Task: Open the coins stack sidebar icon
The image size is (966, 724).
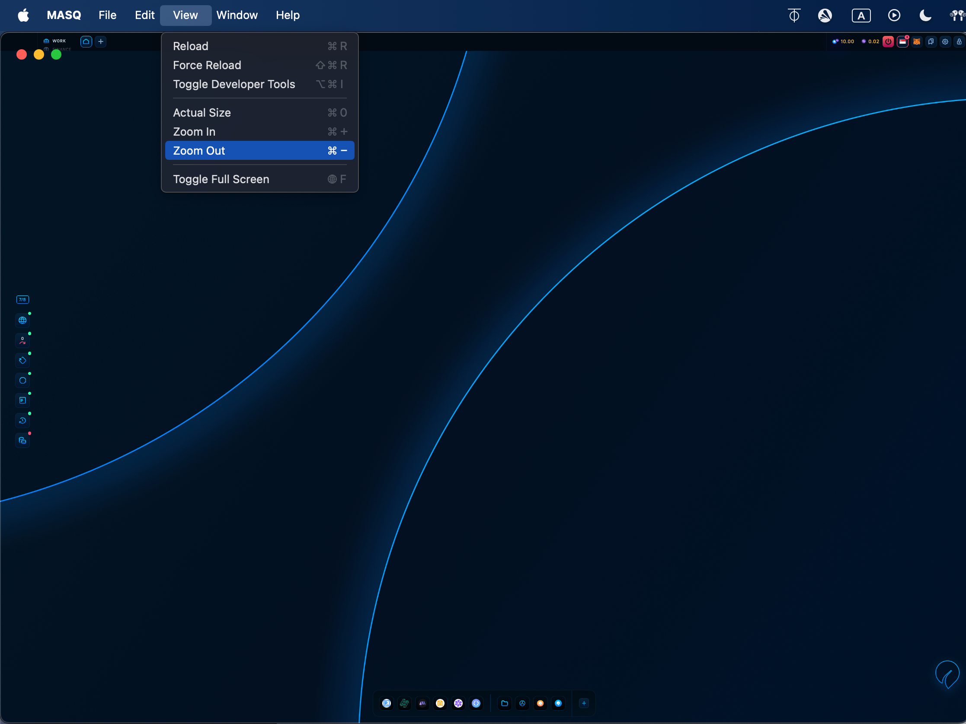Action: click(22, 440)
